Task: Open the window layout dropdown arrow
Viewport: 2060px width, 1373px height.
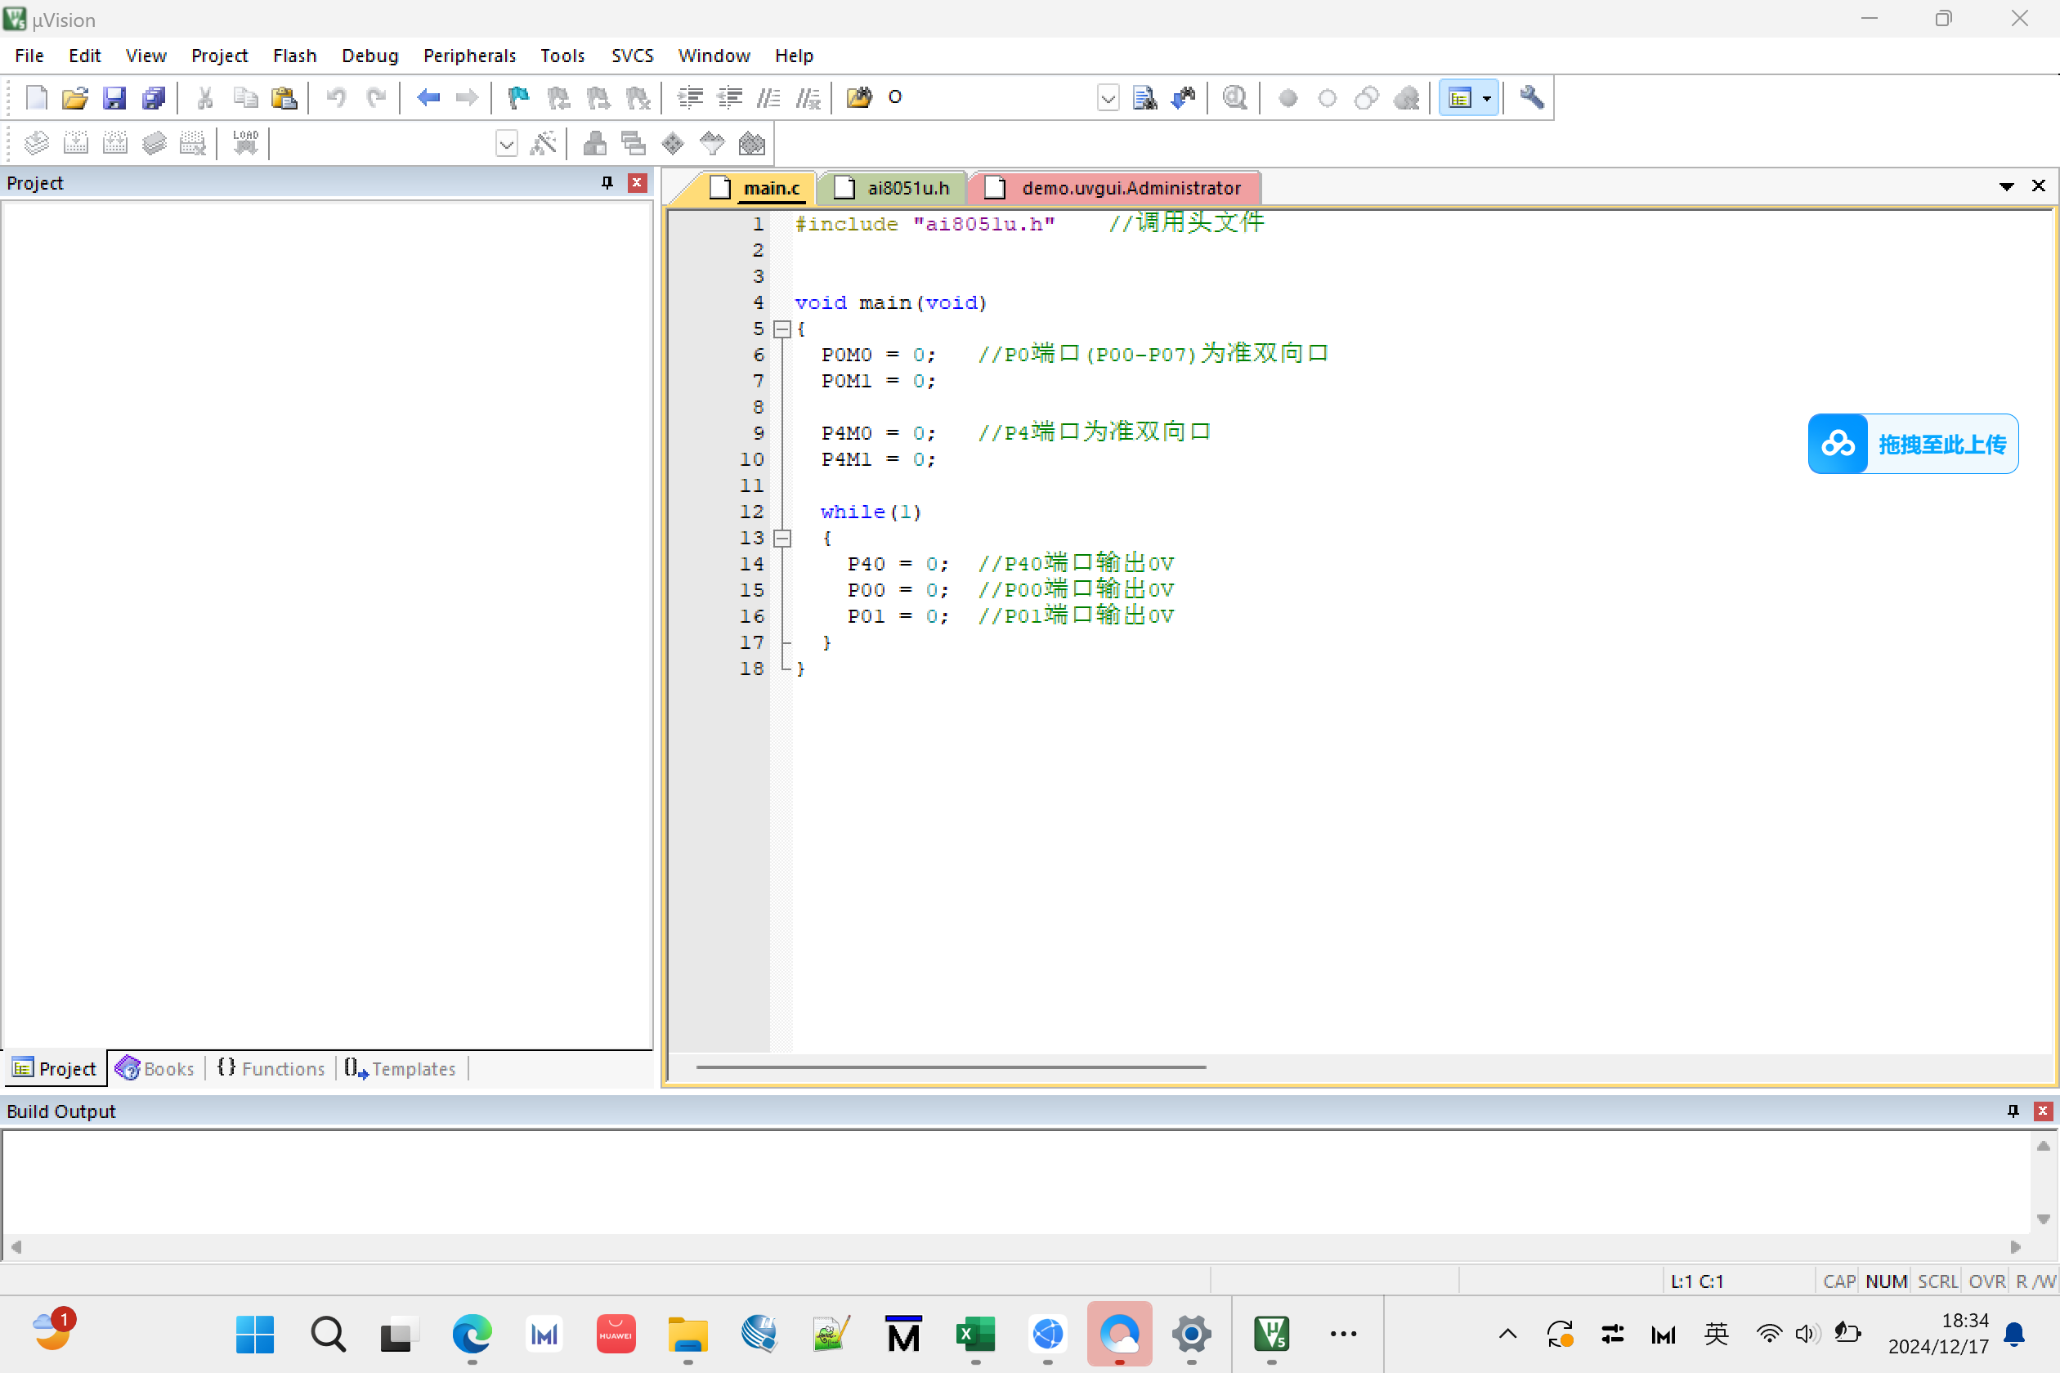Action: [1487, 97]
